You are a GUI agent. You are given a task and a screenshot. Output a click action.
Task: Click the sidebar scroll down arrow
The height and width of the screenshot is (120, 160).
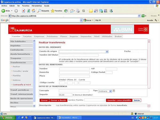point(34,106)
